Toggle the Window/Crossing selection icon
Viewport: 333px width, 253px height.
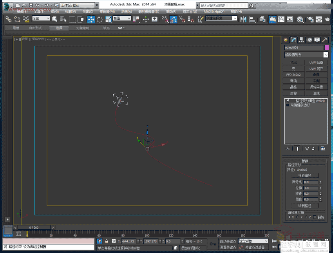click(x=81, y=19)
